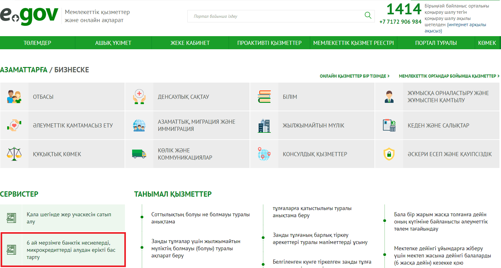The height and width of the screenshot is (268, 501).
Task: Click the search magnifier icon
Action: click(x=368, y=15)
